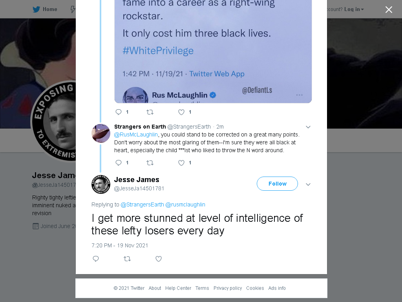This screenshot has height=302, width=402.
Task: Like the Strangers on Earth reply
Action: click(x=181, y=163)
